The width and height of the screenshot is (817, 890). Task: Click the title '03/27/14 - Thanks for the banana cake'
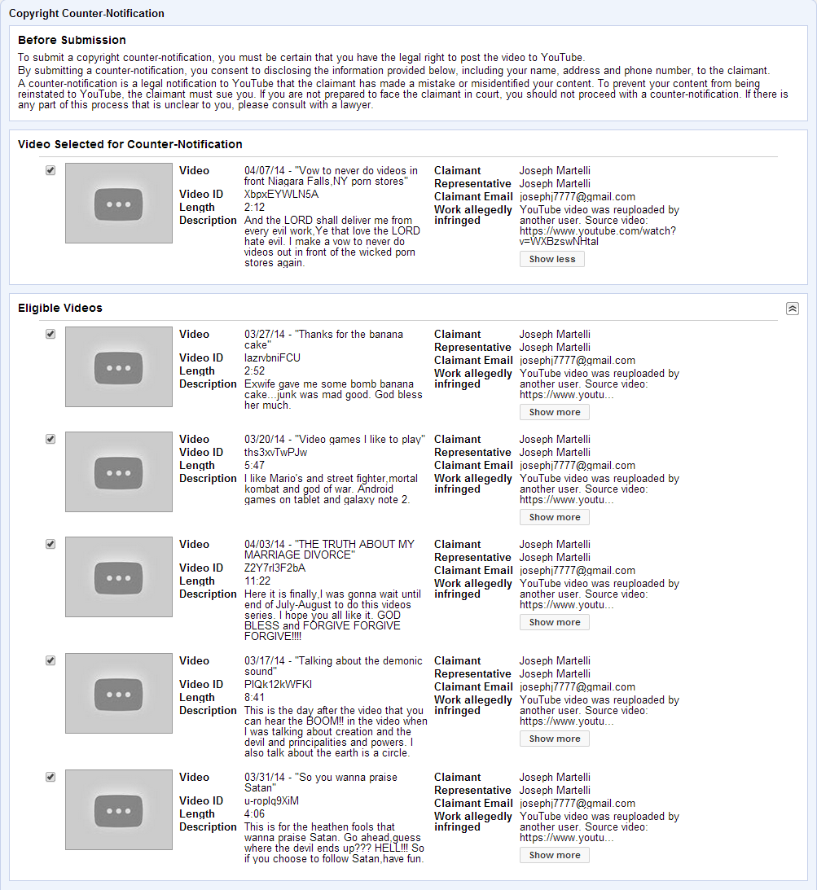point(323,340)
